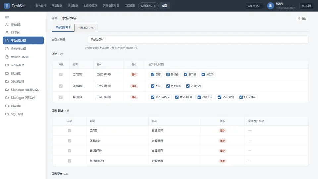Click the 사용 checkbox in 비상연락처 row
Viewport: 318px width, 179px height.
(x=69, y=151)
